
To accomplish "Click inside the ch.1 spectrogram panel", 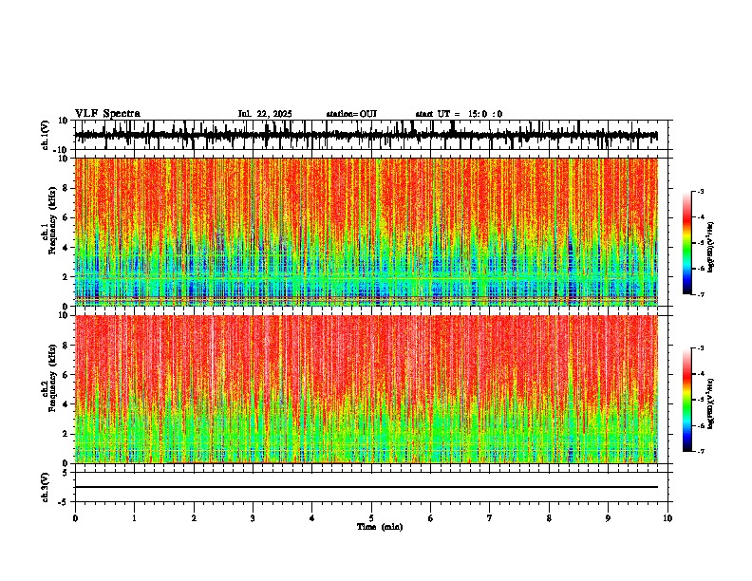I will [x=367, y=232].
